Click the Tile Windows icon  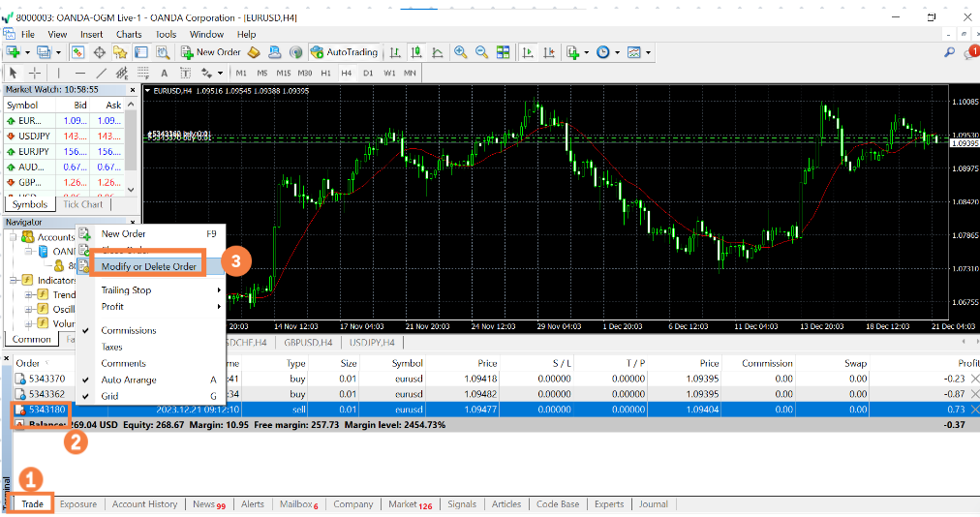502,52
